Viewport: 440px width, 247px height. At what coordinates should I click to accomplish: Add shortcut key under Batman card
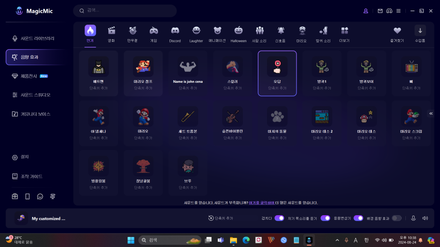pos(98,88)
